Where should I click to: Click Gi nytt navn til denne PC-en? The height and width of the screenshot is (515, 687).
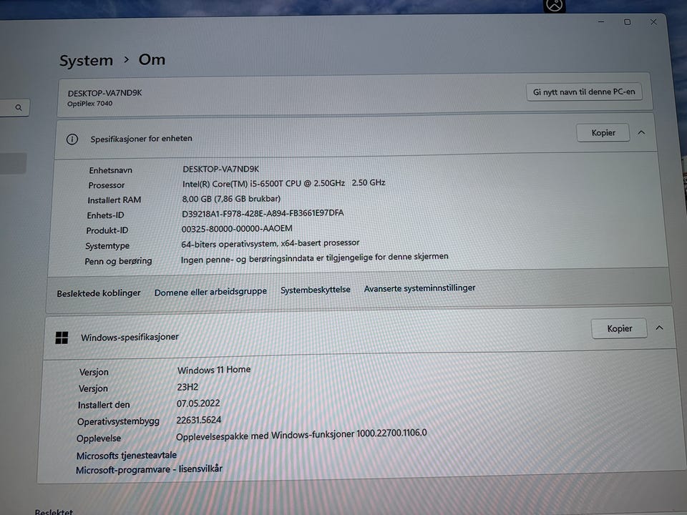pyautogui.click(x=584, y=92)
